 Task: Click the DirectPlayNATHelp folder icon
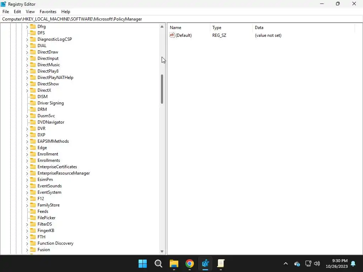pos(33,77)
